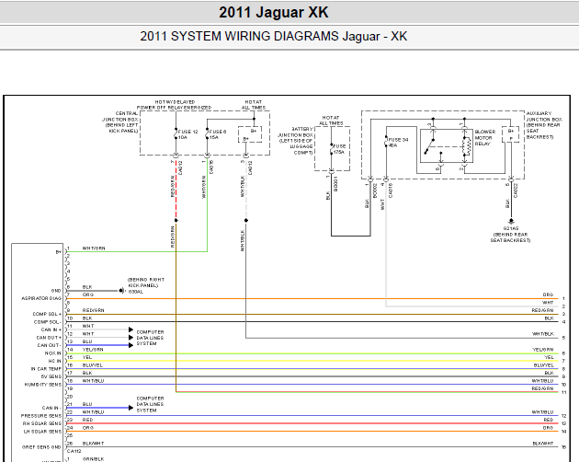Click the "GREF SENS GND" pin label

(41, 447)
